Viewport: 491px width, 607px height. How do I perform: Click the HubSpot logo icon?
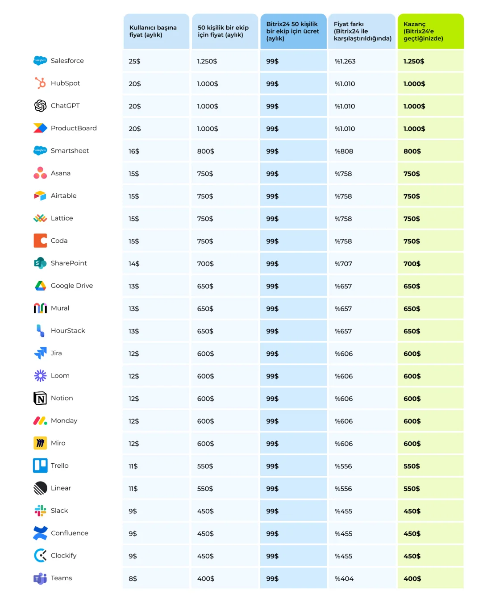(40, 83)
